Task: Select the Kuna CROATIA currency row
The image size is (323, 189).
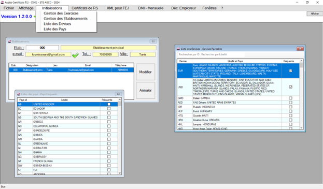Action: pos(238,120)
